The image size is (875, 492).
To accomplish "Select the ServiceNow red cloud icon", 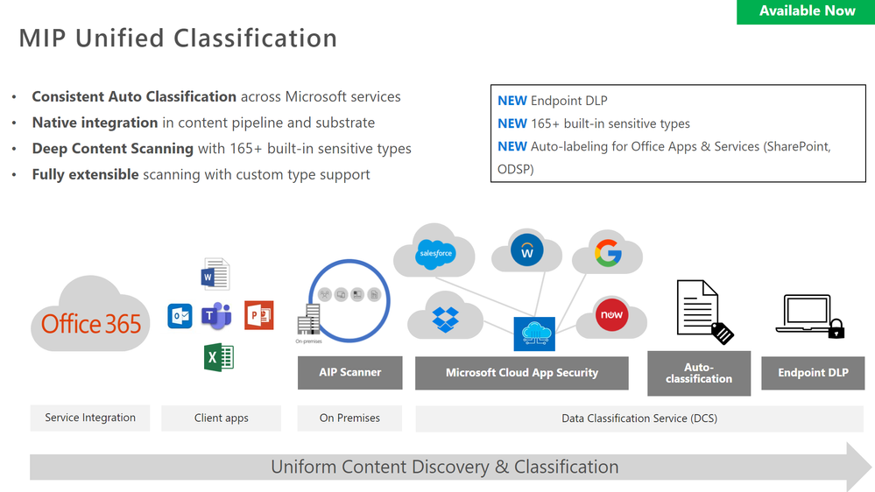I will tap(611, 316).
